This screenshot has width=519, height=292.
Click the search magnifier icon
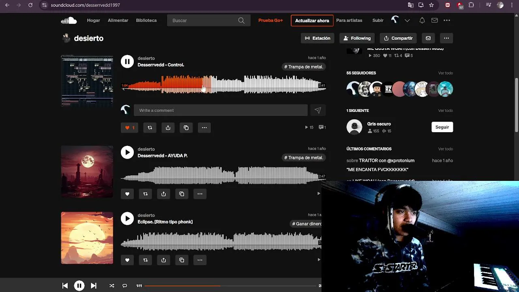(241, 20)
